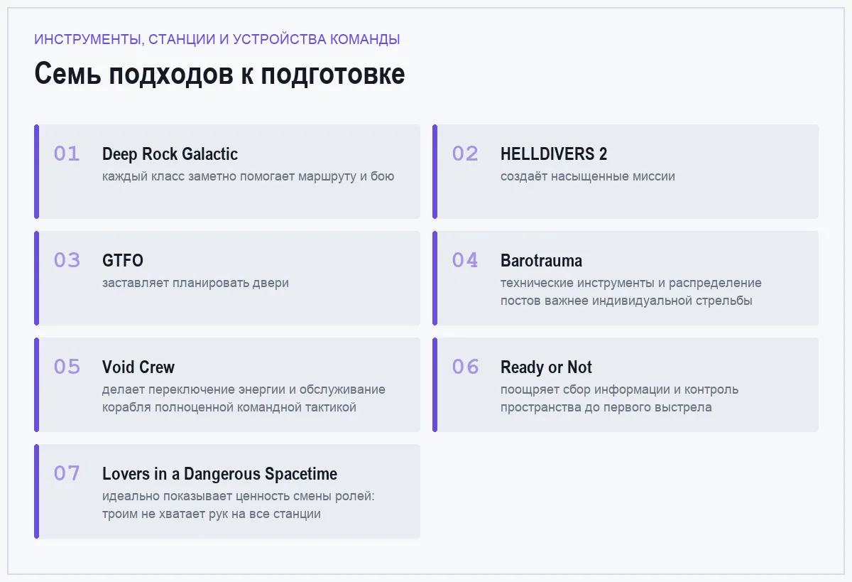Select text "заставляет планировать двери"
Image resolution: width=852 pixels, height=582 pixels.
[x=195, y=283]
